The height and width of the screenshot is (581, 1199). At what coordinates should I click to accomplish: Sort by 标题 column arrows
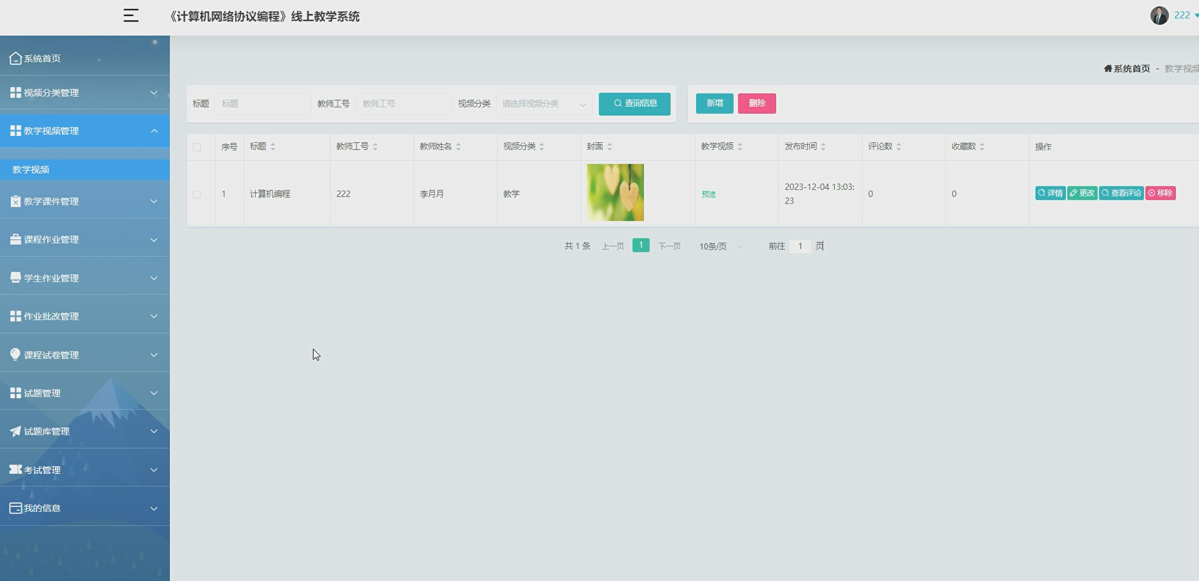pyautogui.click(x=273, y=147)
